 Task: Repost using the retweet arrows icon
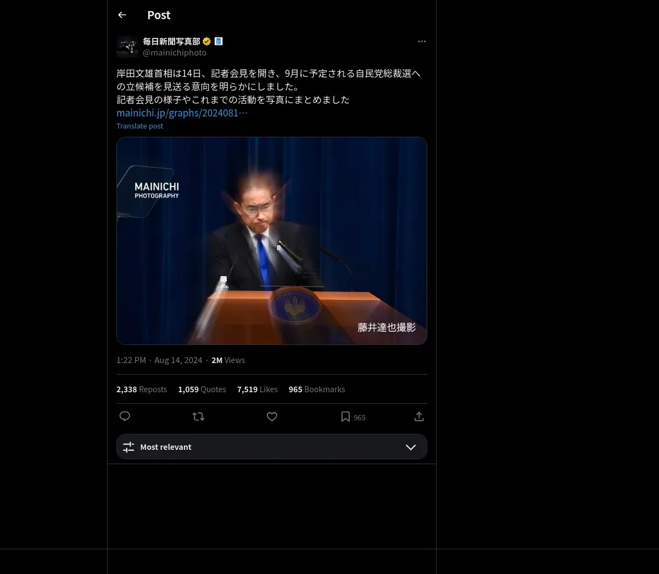(x=198, y=416)
